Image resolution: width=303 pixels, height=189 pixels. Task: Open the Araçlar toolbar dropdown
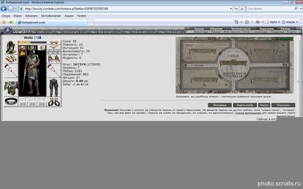[290, 22]
